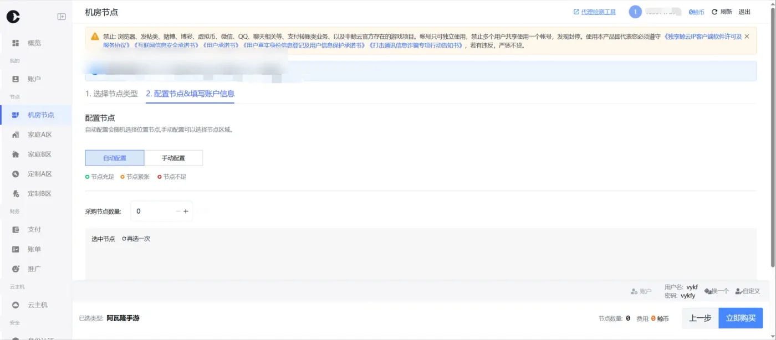Click the 账户 icon in bottom bar
The height and width of the screenshot is (340, 776).
click(635, 291)
